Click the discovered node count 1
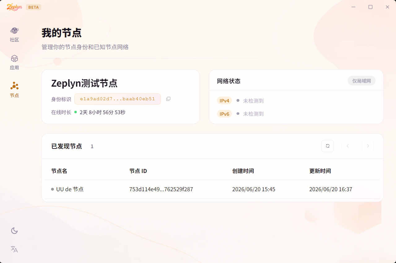The height and width of the screenshot is (263, 396). point(92,146)
